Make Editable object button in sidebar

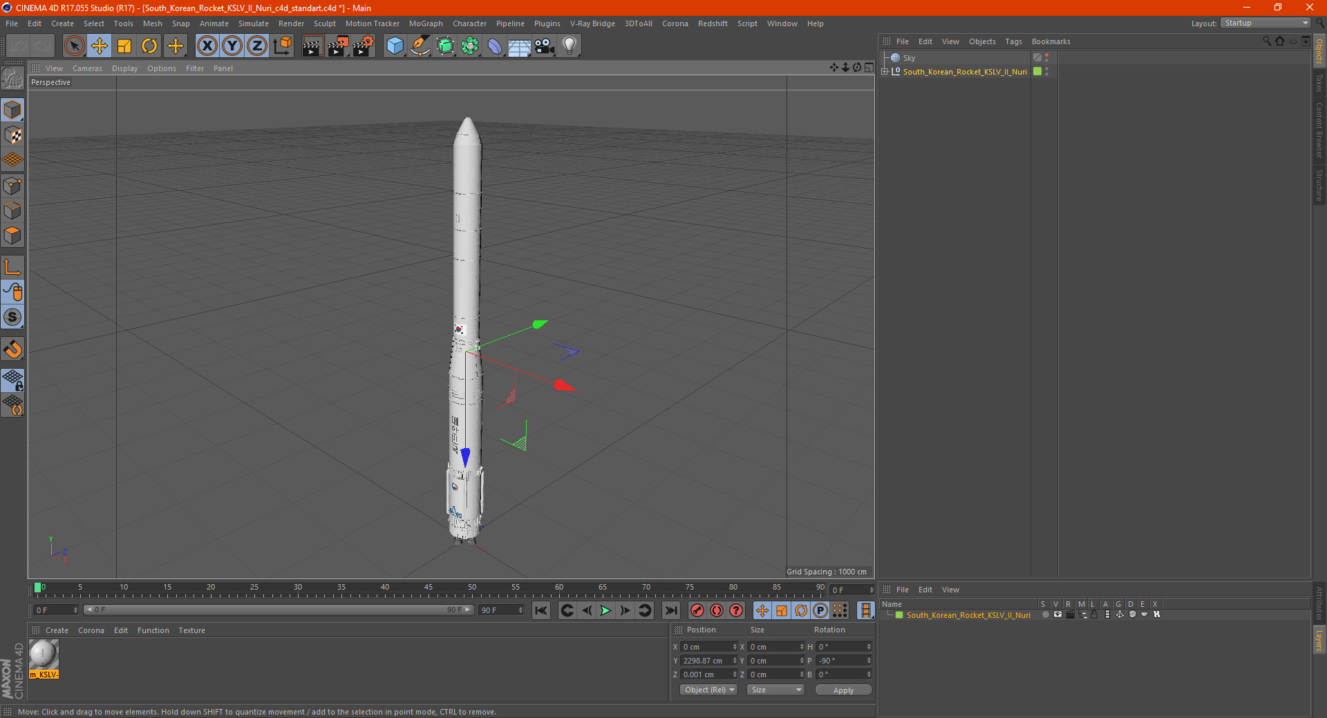pyautogui.click(x=13, y=79)
